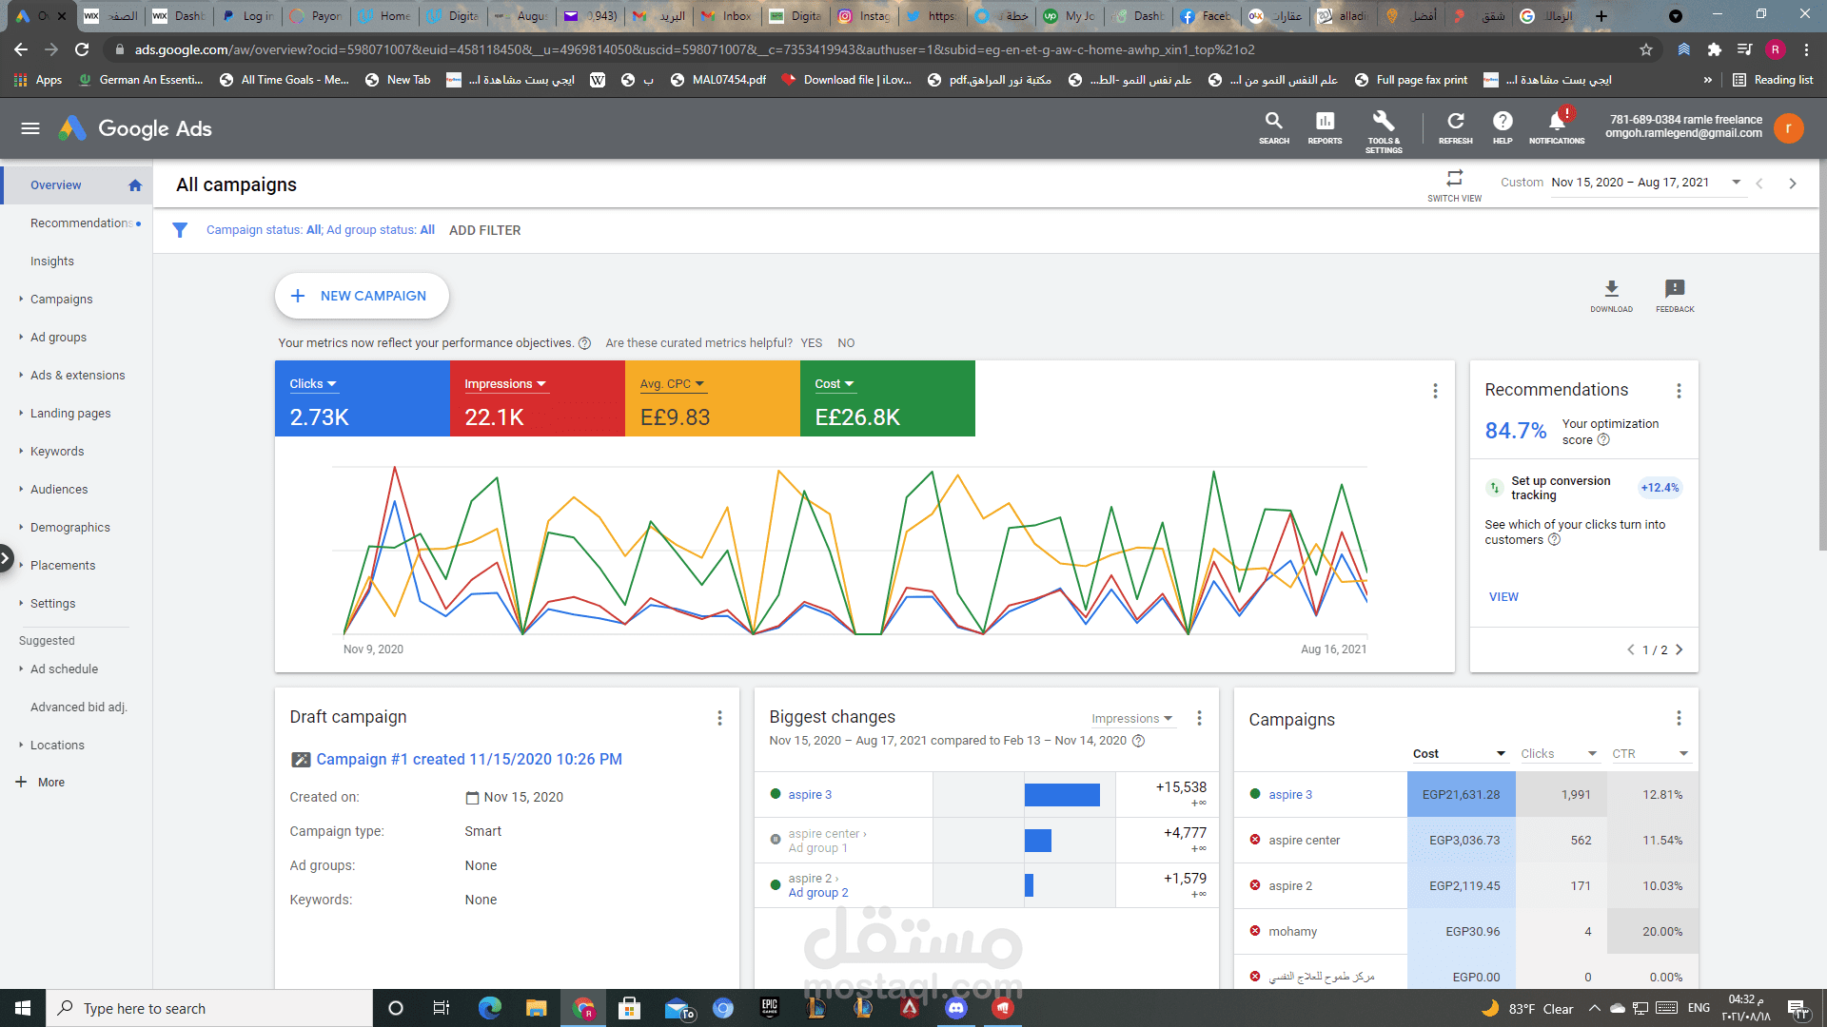Screen dimensions: 1827x1027
Task: Go to previous date range
Action: click(1759, 184)
